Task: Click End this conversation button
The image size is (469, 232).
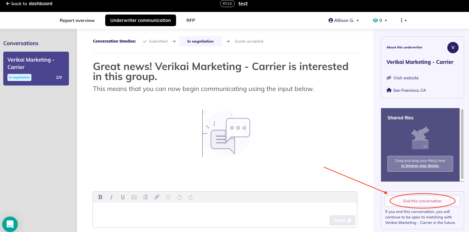Action: click(422, 201)
